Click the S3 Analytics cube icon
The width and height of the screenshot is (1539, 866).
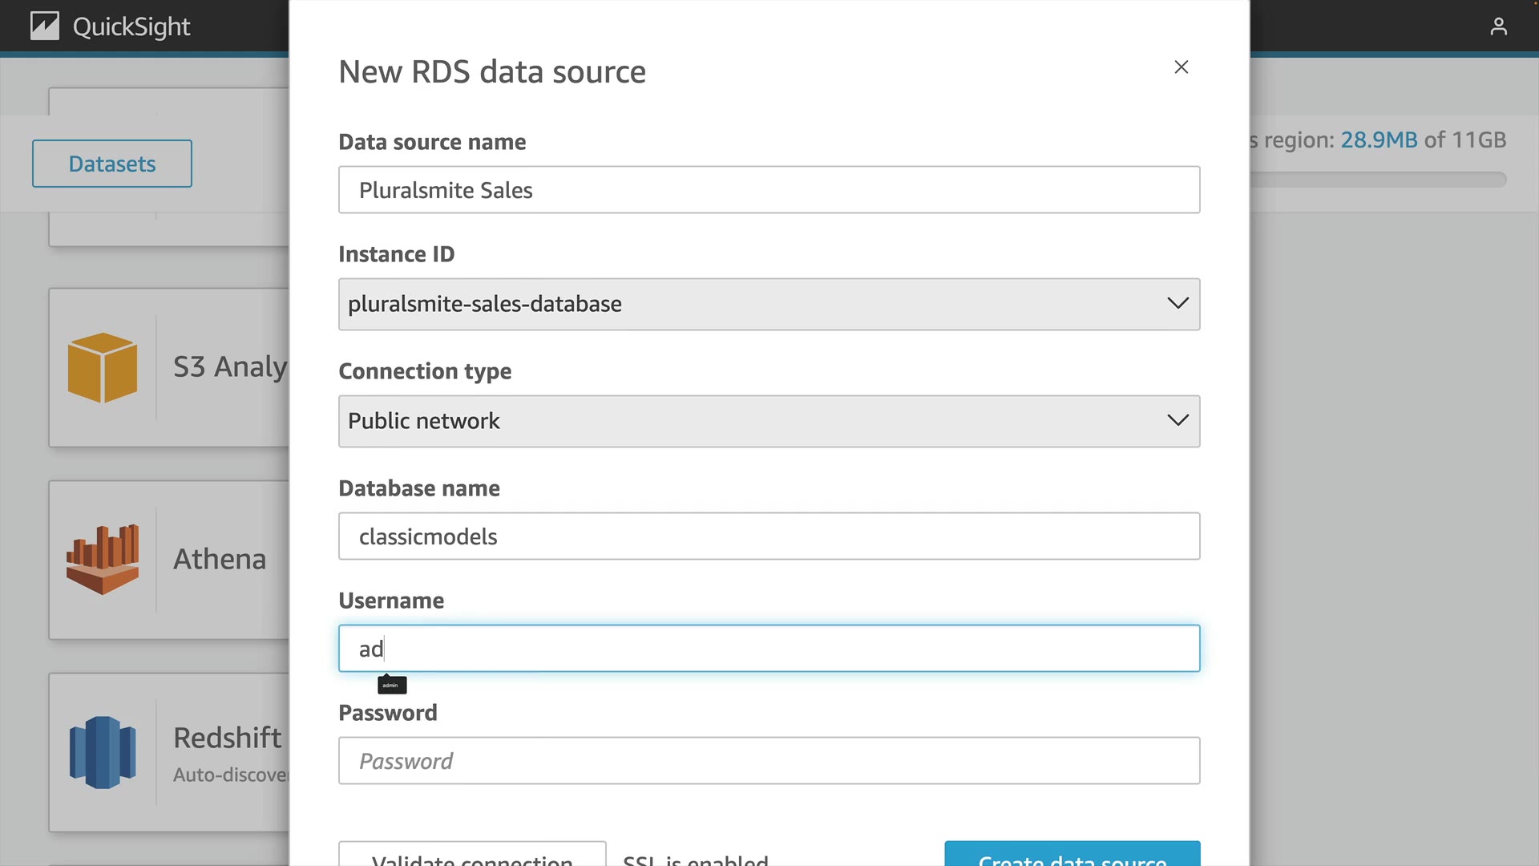[103, 367]
